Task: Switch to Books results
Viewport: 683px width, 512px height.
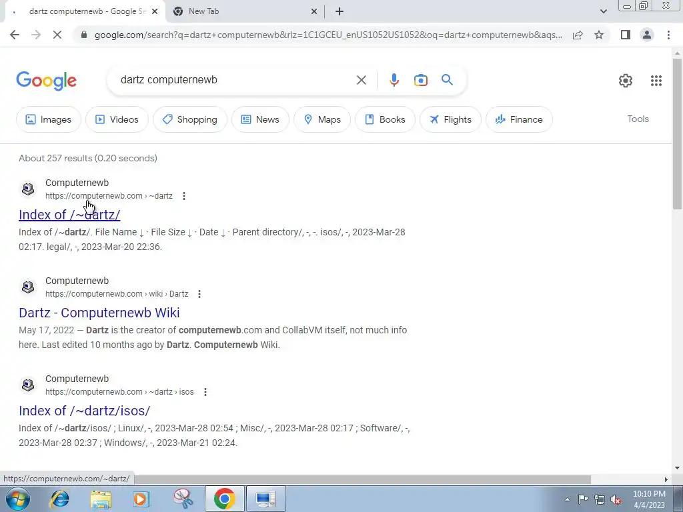Action: point(385,119)
